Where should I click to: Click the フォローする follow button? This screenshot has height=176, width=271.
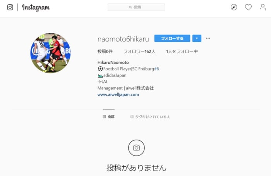pos(172,38)
